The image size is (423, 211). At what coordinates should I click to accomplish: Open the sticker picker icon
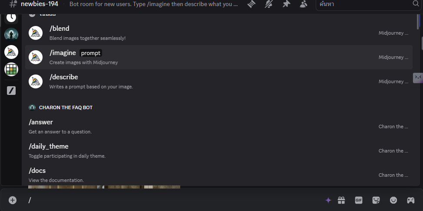click(376, 200)
